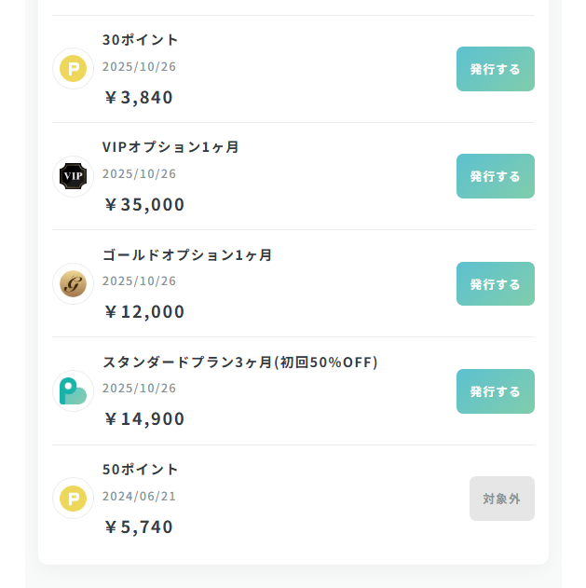
Task: Click the grey 対象外 button
Action: pos(501,499)
